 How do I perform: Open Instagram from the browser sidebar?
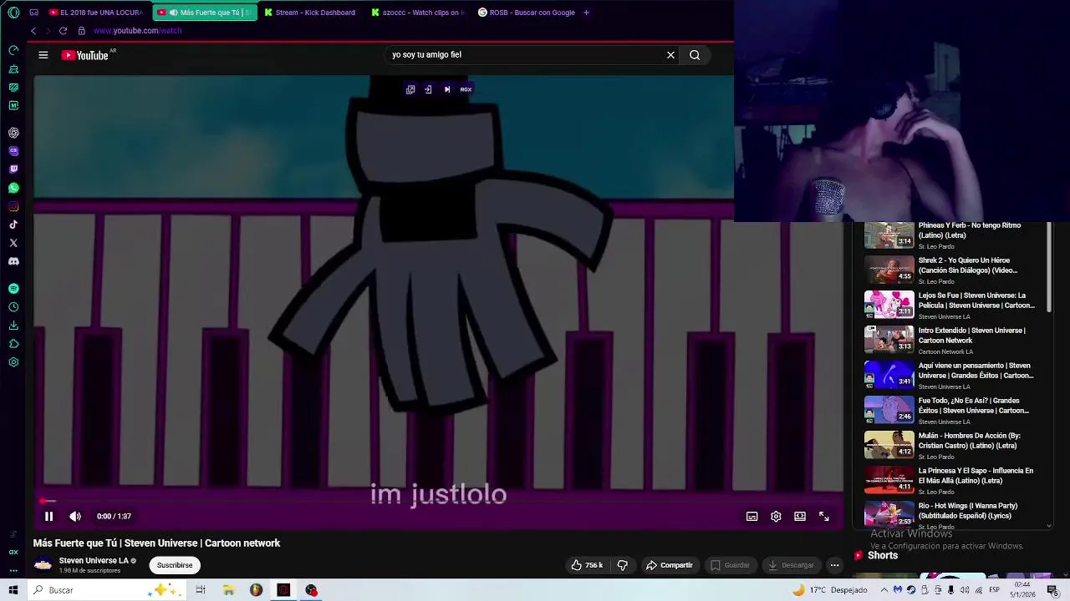(x=13, y=206)
